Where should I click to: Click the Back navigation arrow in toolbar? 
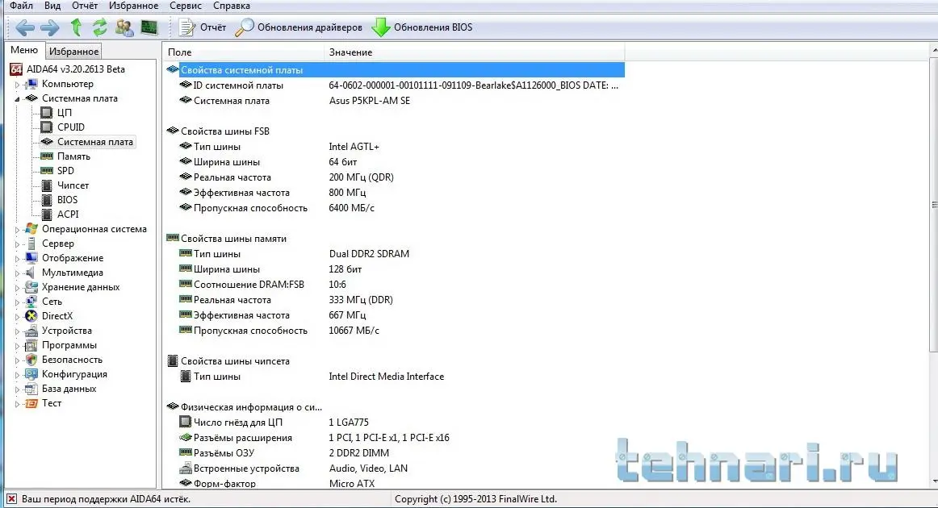click(24, 27)
